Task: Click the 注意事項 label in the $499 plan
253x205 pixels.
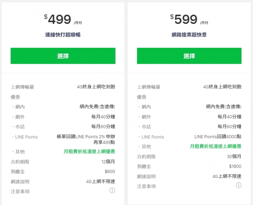Action: [20, 191]
